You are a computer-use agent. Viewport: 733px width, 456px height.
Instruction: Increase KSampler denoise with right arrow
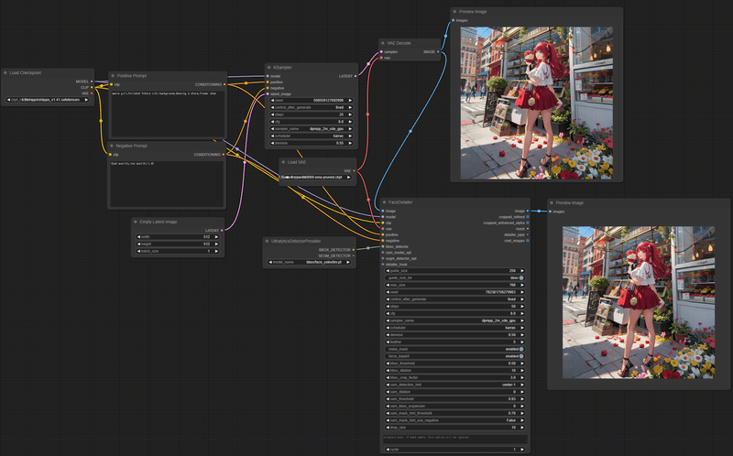pos(350,143)
